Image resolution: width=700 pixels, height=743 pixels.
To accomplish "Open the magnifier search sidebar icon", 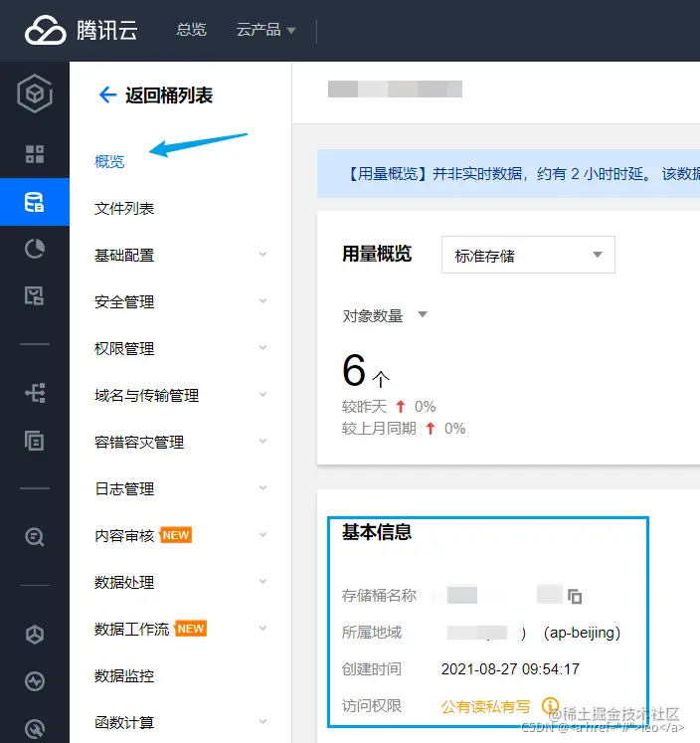I will 35,537.
